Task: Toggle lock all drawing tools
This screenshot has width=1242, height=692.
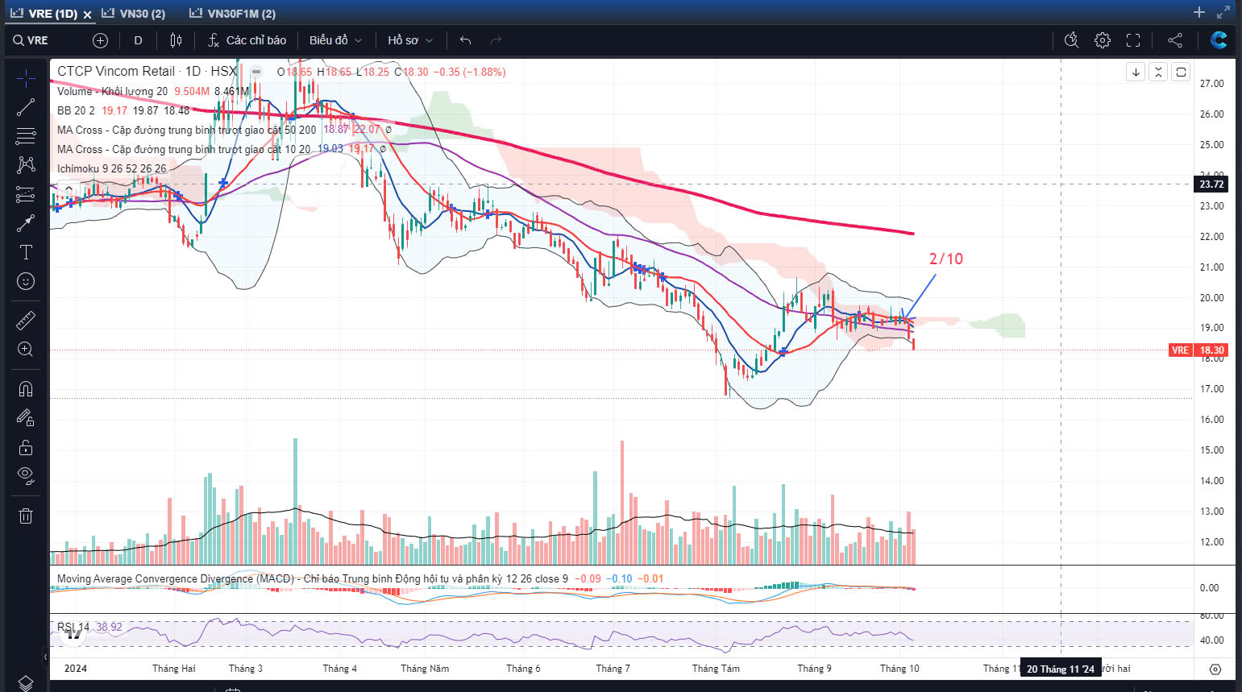Action: 26,447
